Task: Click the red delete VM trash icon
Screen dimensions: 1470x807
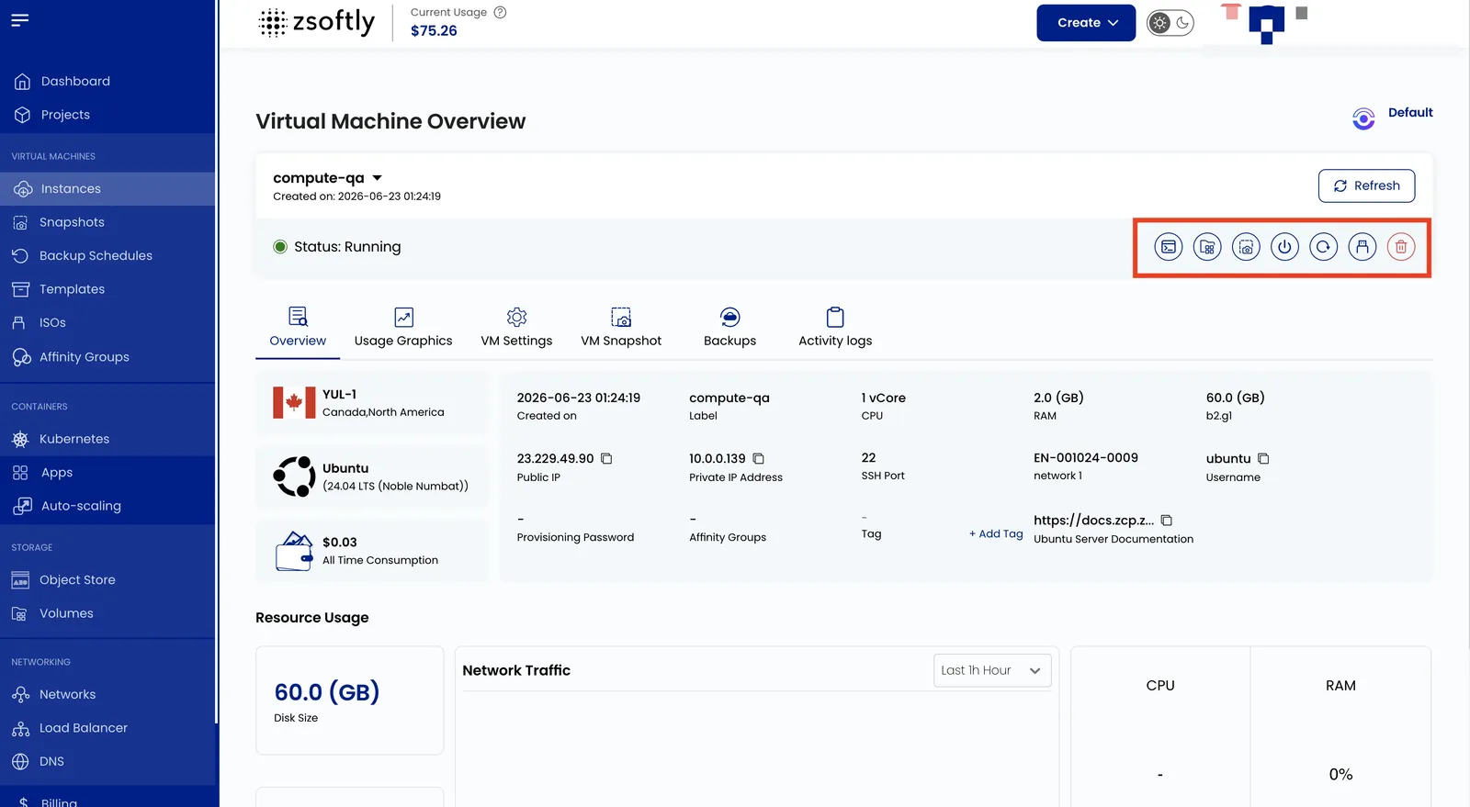Action: click(x=1401, y=247)
